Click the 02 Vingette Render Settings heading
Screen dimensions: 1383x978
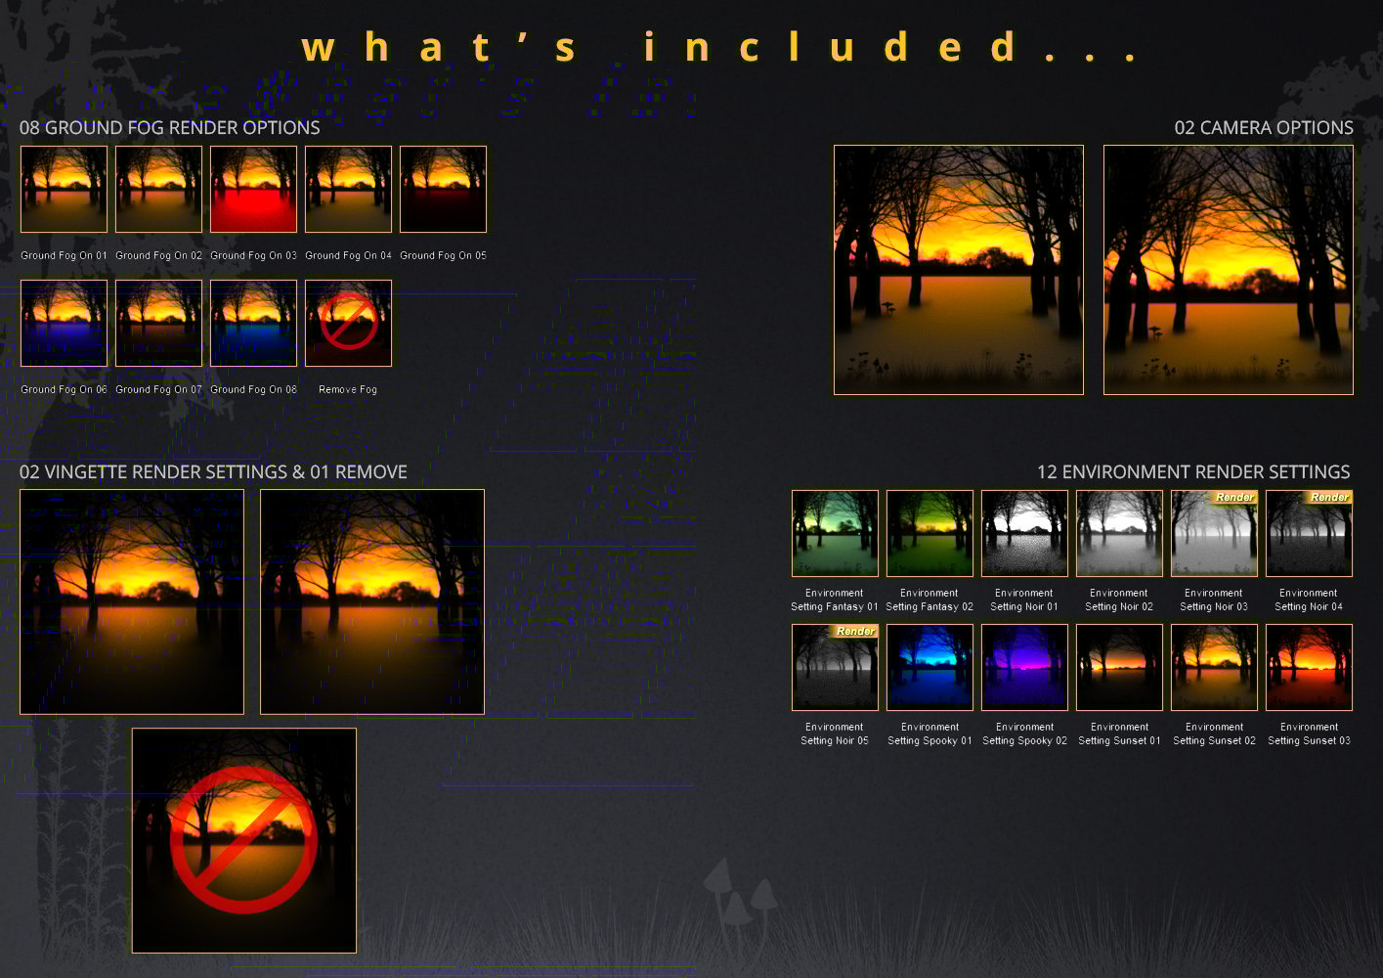tap(213, 471)
